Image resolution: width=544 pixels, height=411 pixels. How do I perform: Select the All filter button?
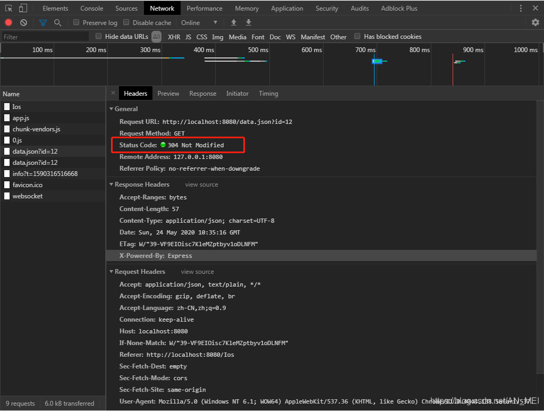[x=157, y=37]
